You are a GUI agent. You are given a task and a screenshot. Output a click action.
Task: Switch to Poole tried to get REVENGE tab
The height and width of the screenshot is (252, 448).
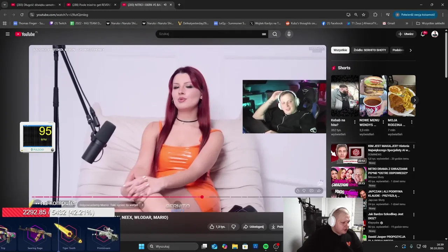(x=92, y=5)
